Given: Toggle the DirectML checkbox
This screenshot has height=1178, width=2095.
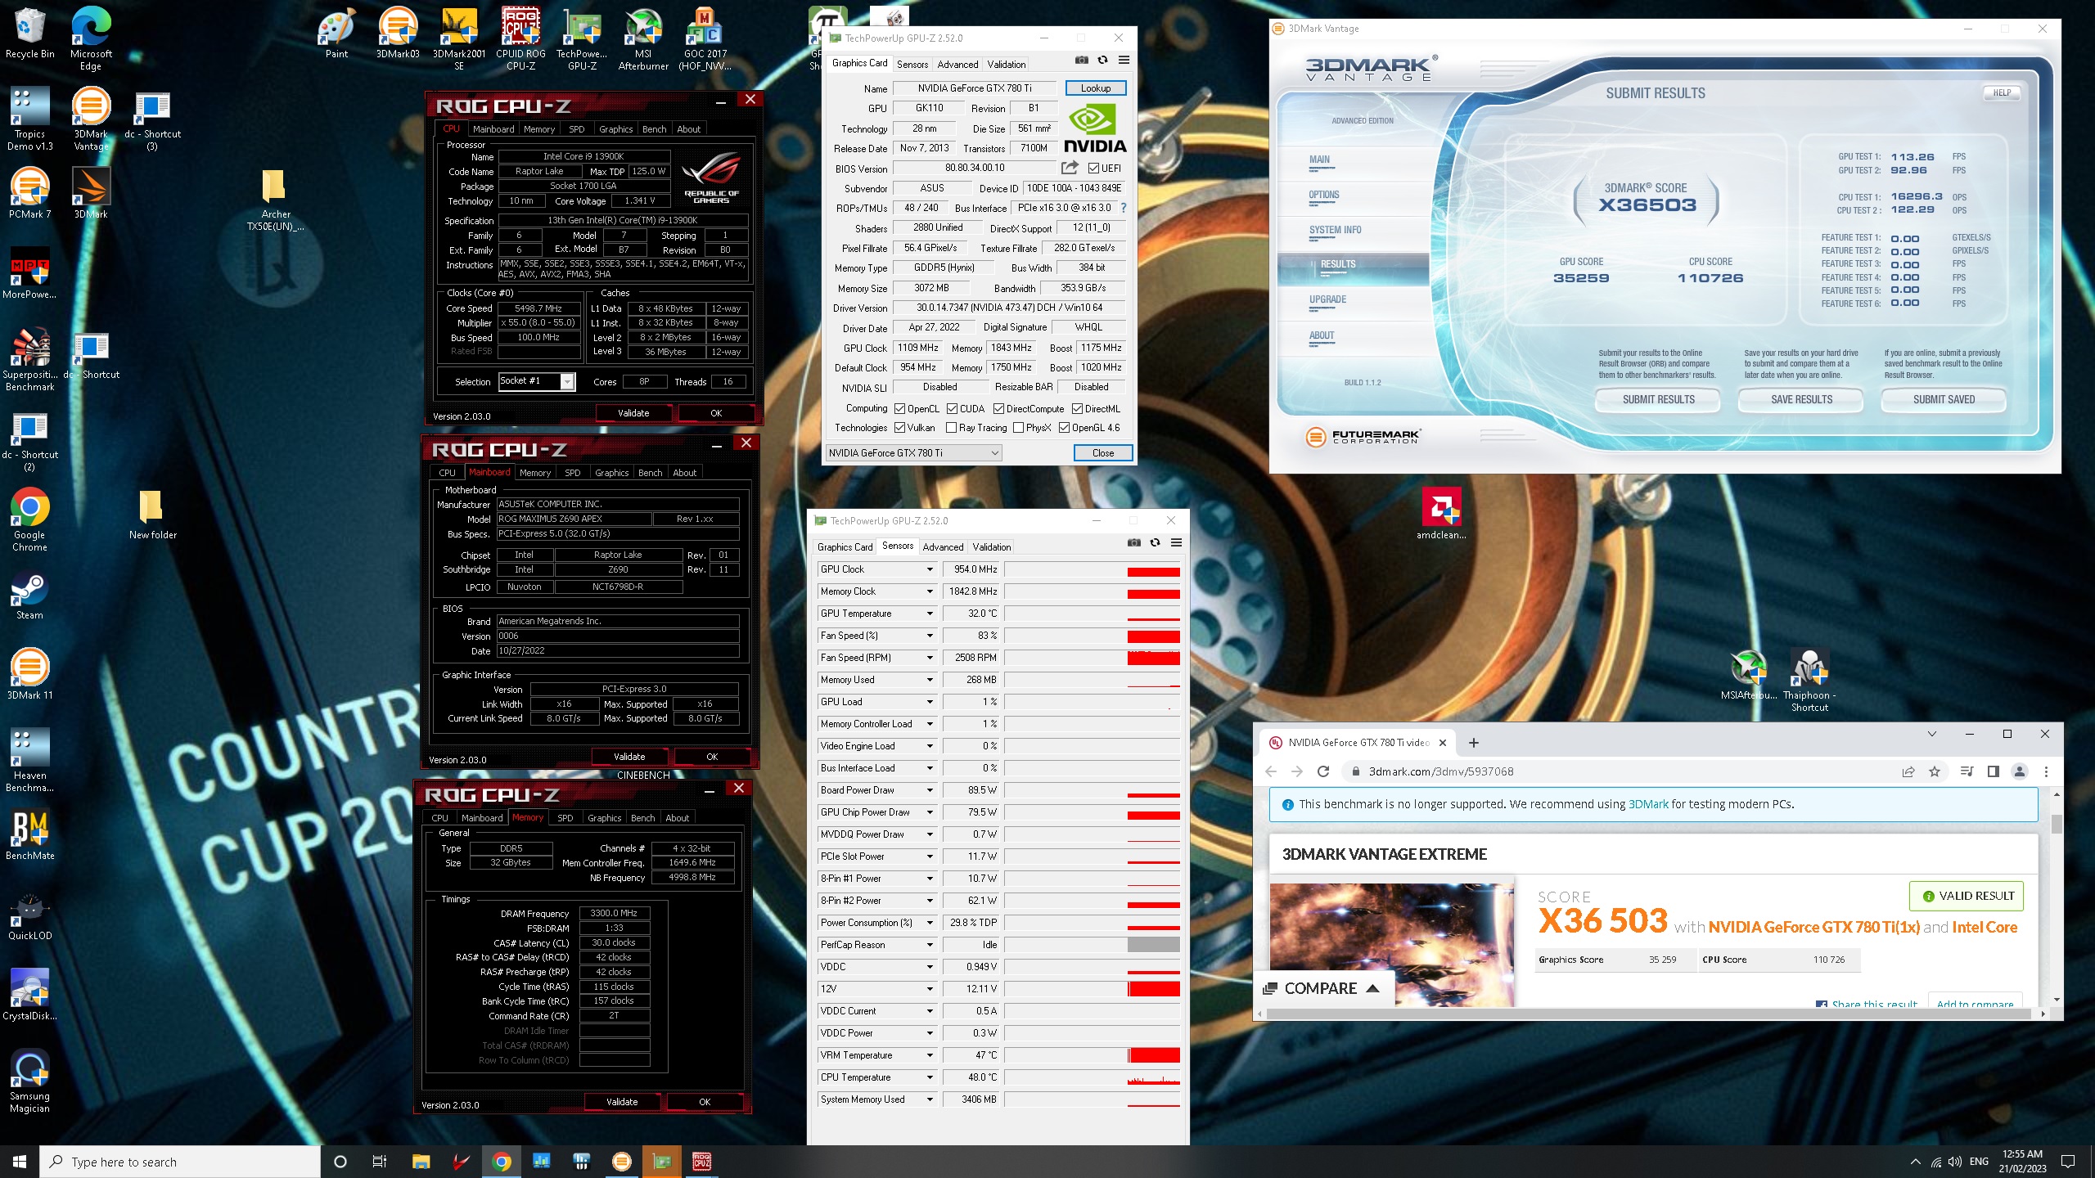Looking at the screenshot, I should [1078, 409].
